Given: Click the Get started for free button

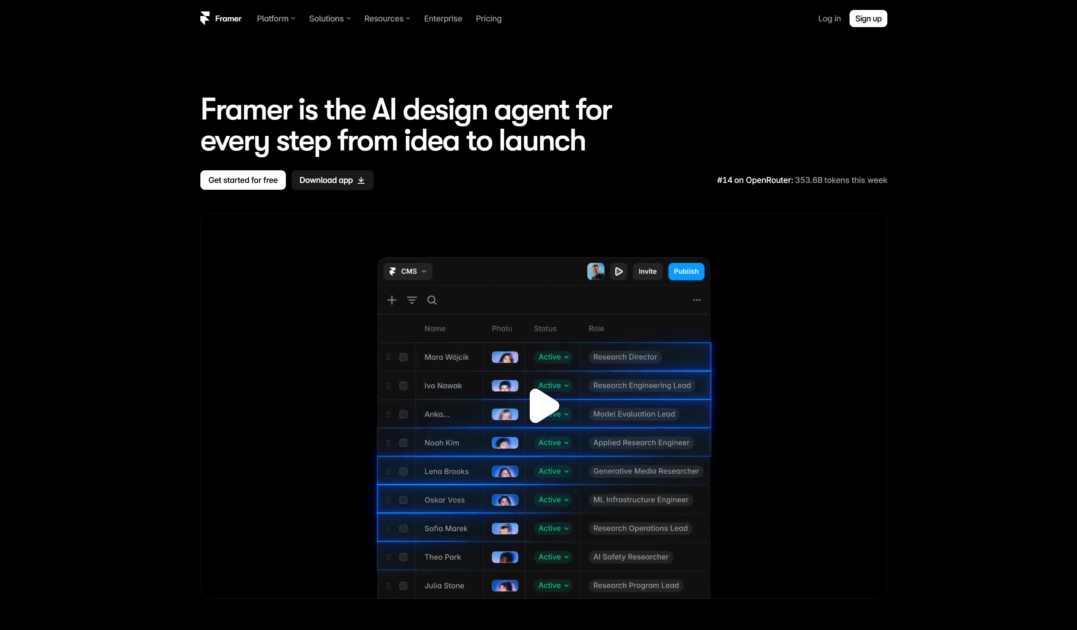Looking at the screenshot, I should (243, 180).
